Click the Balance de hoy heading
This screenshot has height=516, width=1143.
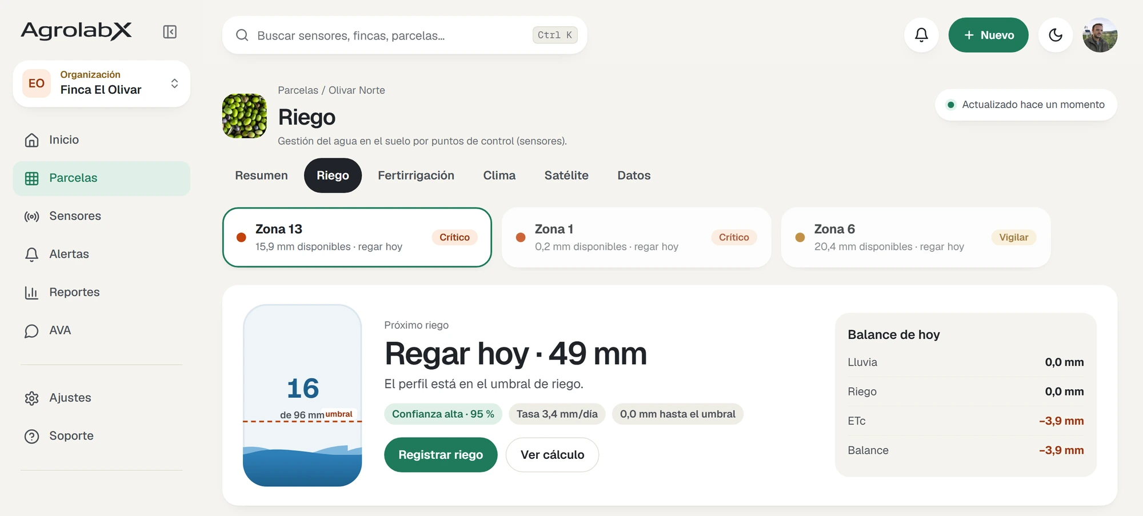coord(894,335)
